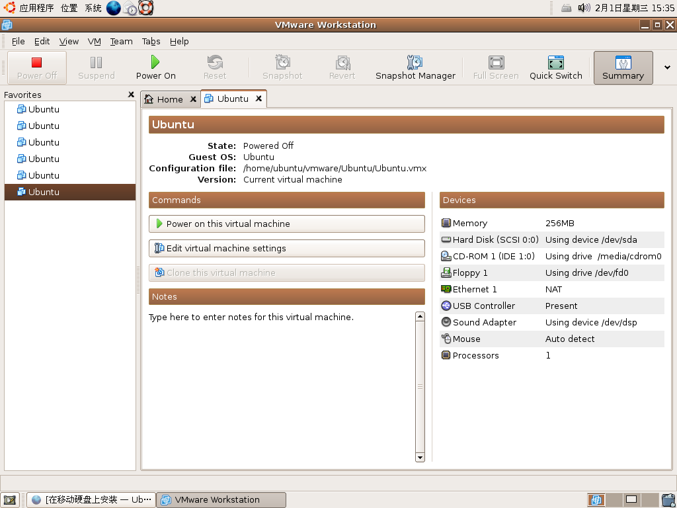Open the Edit menu

pos(42,42)
